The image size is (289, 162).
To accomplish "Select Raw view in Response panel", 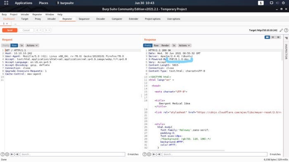I will click(x=156, y=45).
